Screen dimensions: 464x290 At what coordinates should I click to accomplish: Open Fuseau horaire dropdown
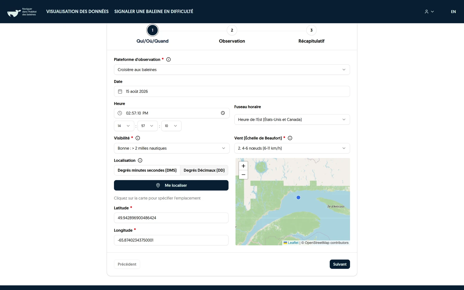click(x=292, y=119)
